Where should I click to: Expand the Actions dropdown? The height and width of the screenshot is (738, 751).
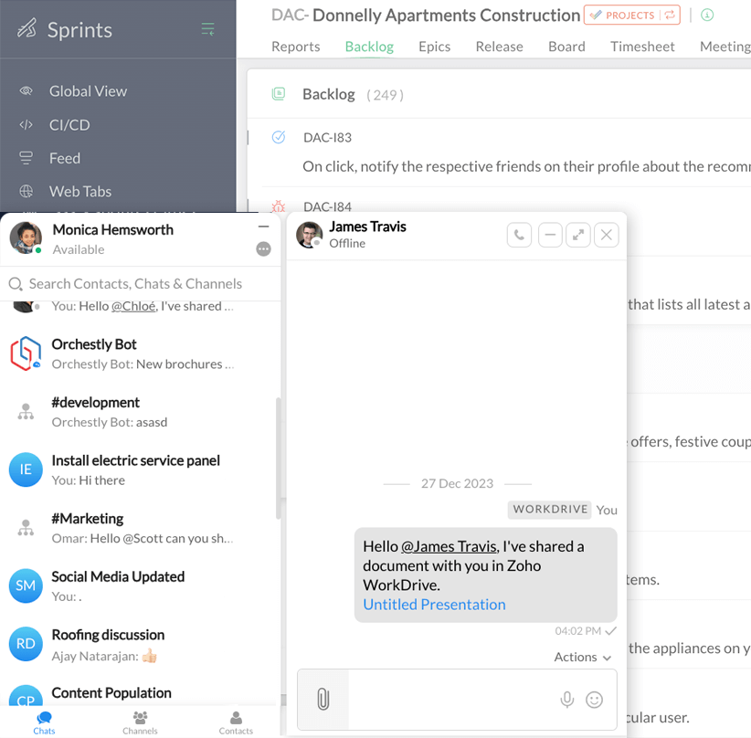[x=582, y=657]
